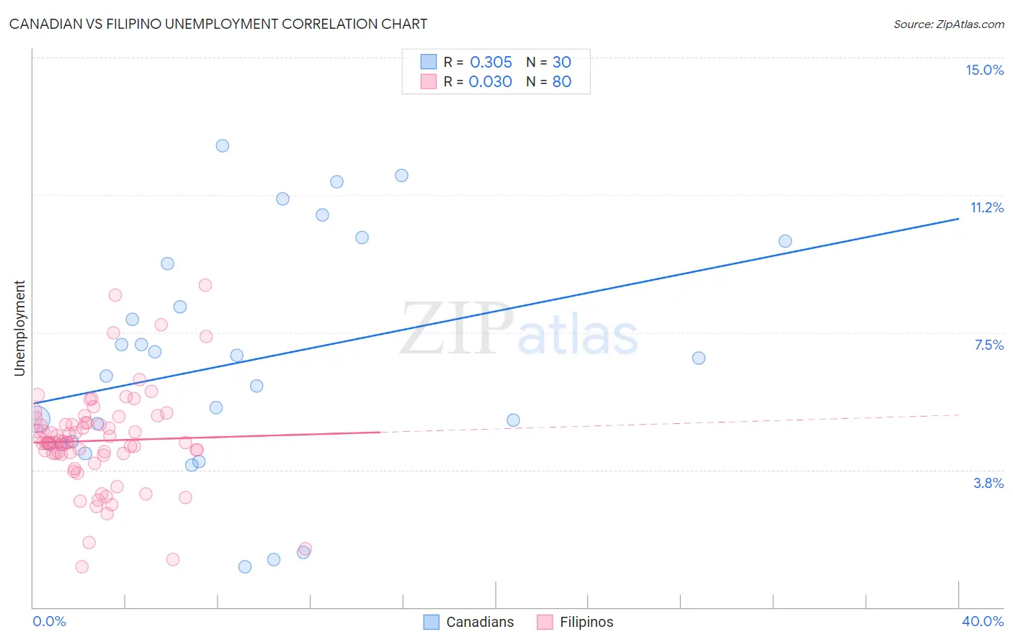Click the large blue bubble at left axis
Screen dimensions: 1013x642
point(37,418)
